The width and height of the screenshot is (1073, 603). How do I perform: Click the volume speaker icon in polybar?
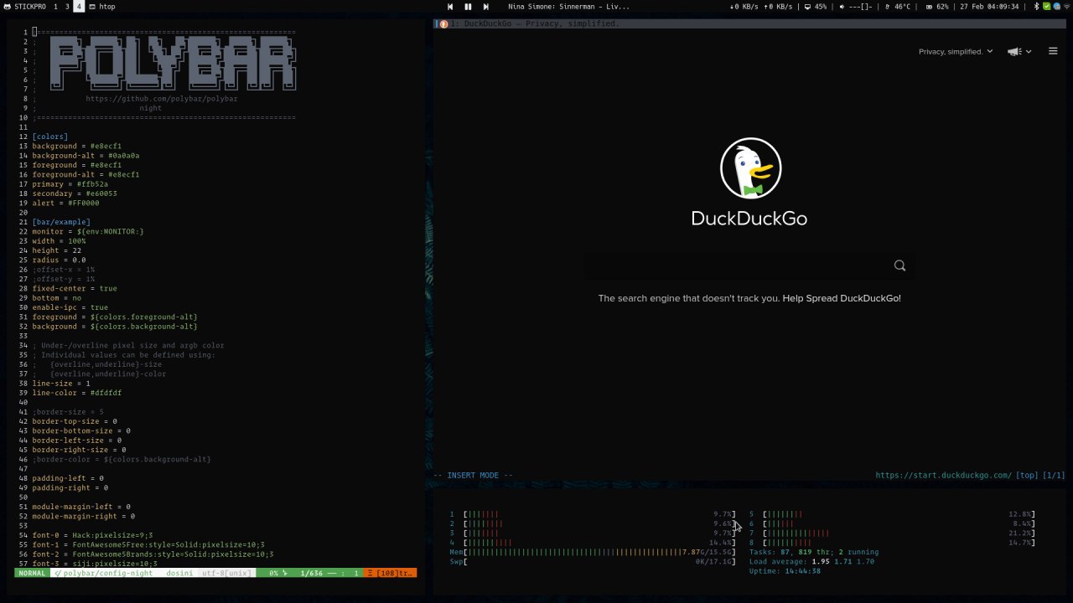(x=842, y=7)
